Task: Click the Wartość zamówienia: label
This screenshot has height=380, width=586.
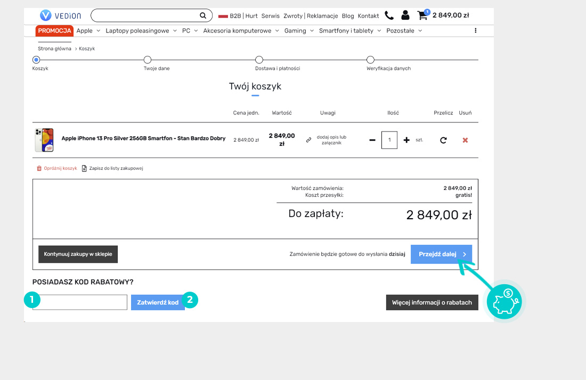Action: 318,188
